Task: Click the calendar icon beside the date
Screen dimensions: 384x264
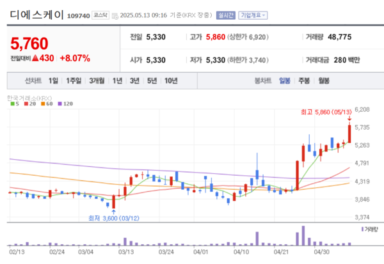Action: (x=115, y=16)
